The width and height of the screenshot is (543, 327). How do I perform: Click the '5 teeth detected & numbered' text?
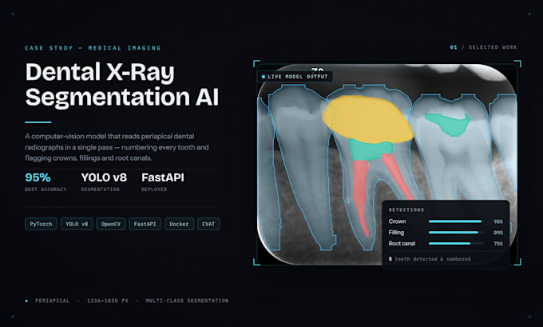[430, 259]
